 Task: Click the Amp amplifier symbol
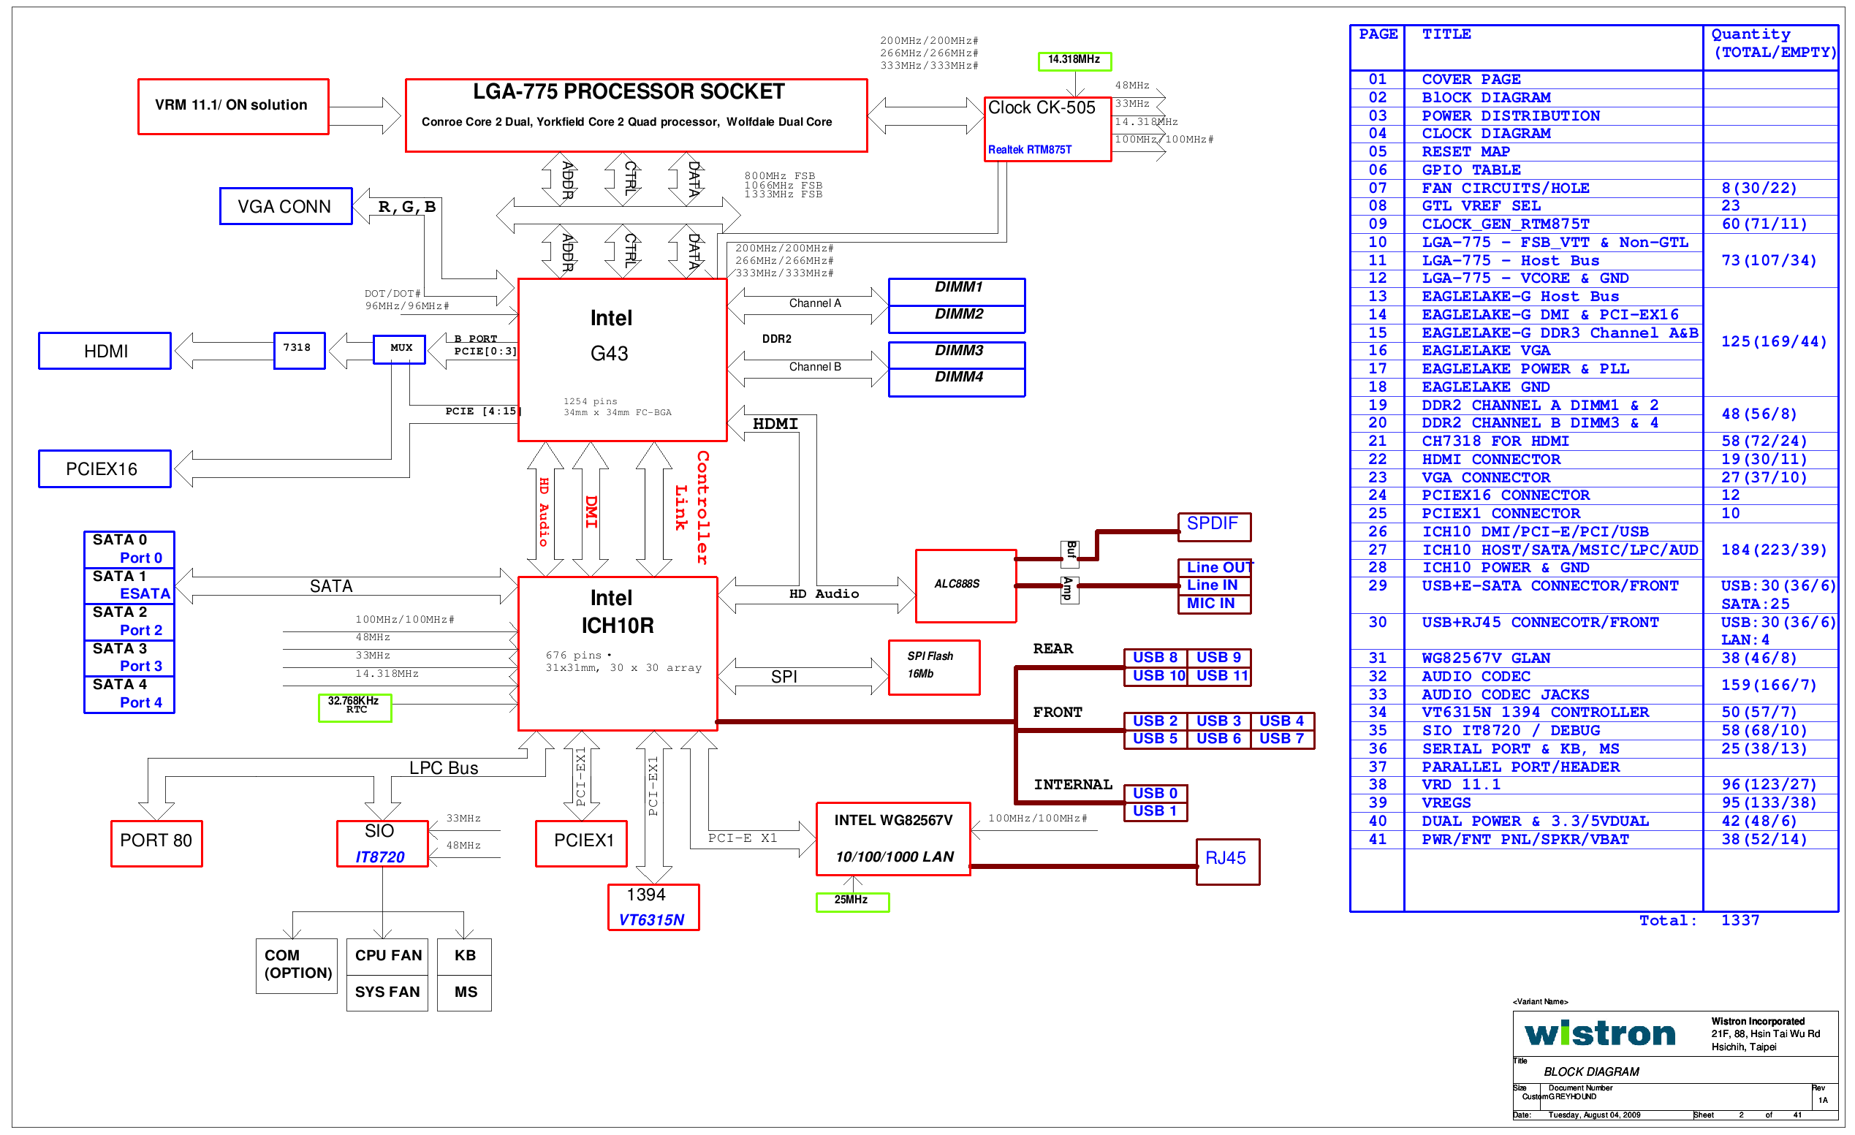tap(1070, 590)
